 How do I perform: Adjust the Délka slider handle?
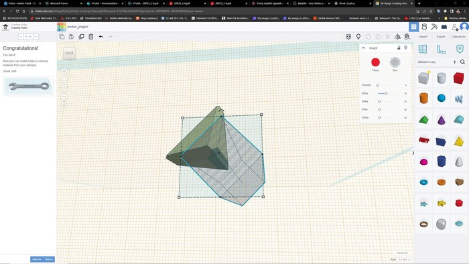tap(379, 101)
